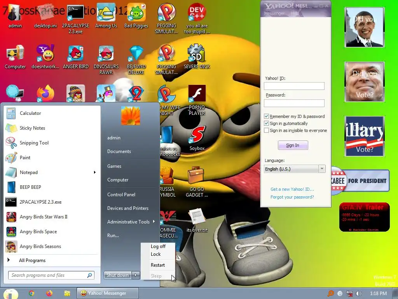The width and height of the screenshot is (398, 299).
Task: Open the Dev-C++ icon labeled 'you all are too stupid'
Action: 197,18
